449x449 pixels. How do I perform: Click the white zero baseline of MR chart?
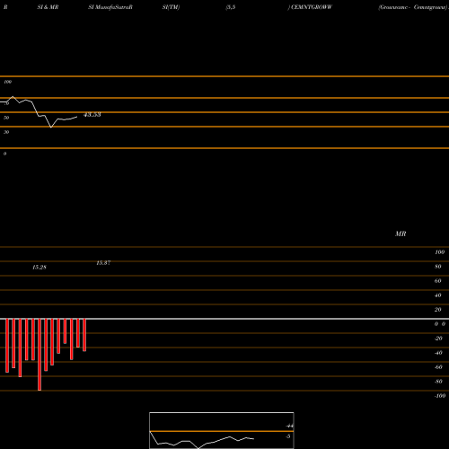(x=224, y=319)
